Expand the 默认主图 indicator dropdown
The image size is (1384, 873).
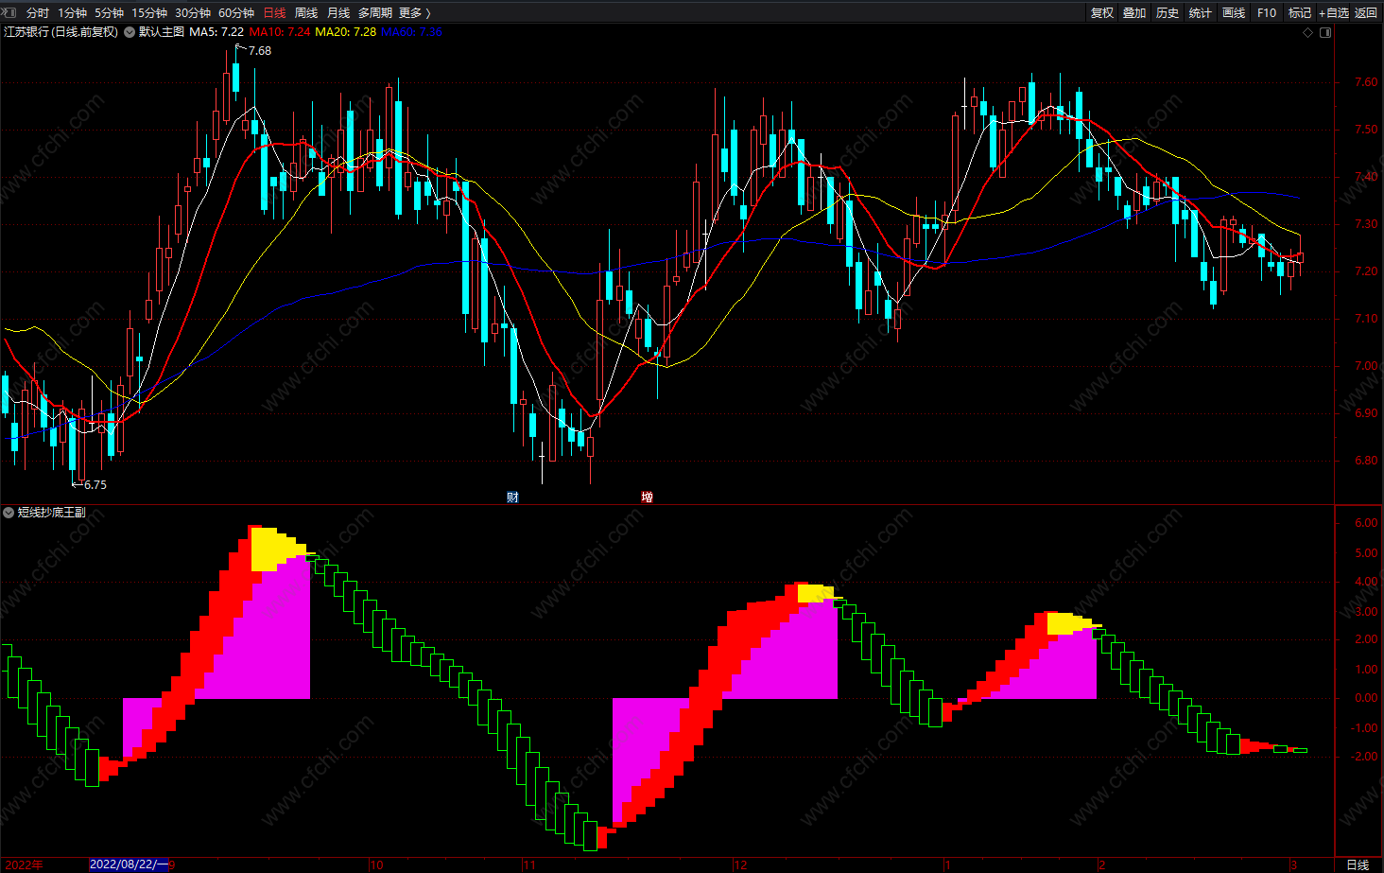tap(130, 32)
